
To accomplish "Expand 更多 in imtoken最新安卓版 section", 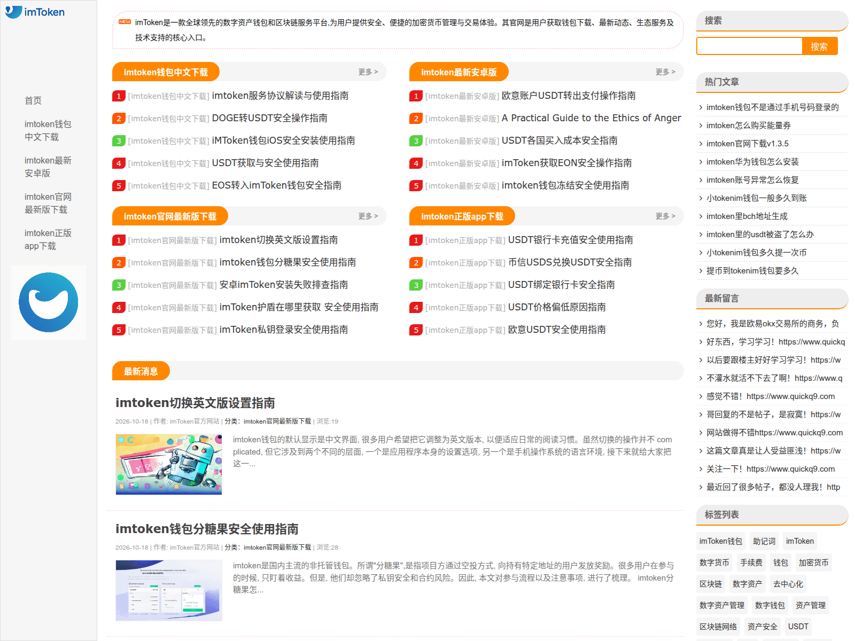I will (665, 72).
